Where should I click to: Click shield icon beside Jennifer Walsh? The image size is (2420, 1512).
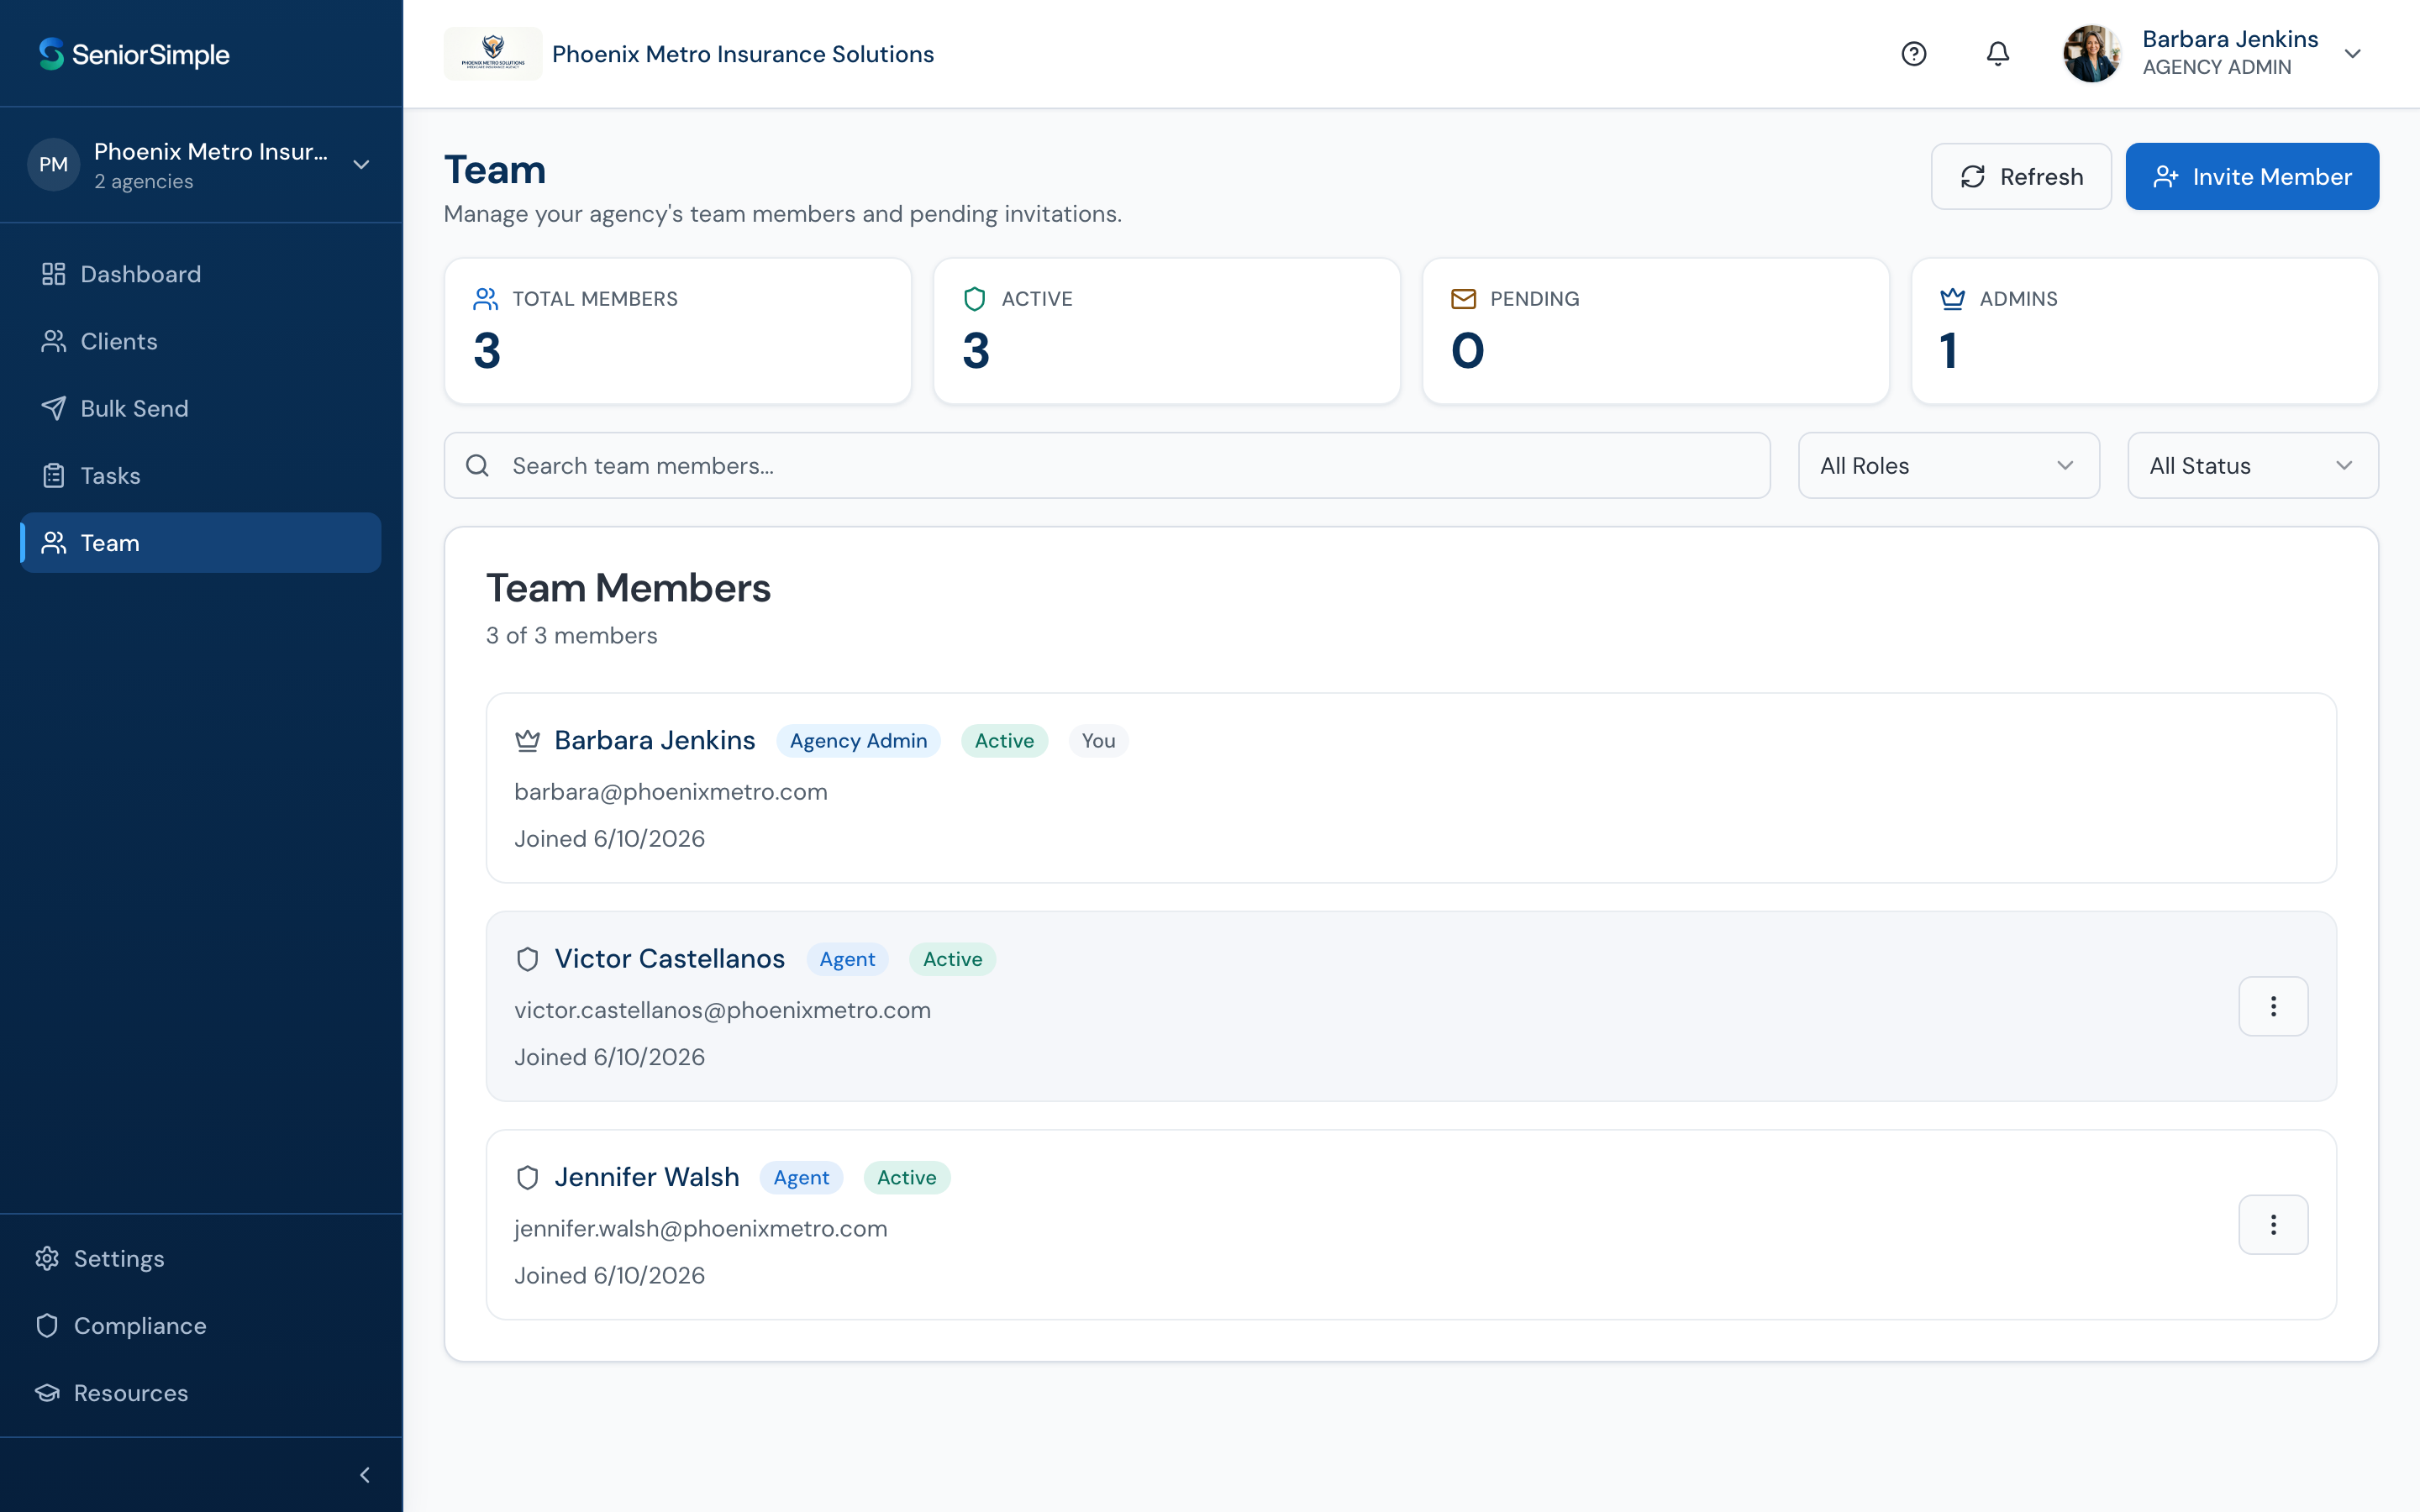pyautogui.click(x=527, y=1177)
